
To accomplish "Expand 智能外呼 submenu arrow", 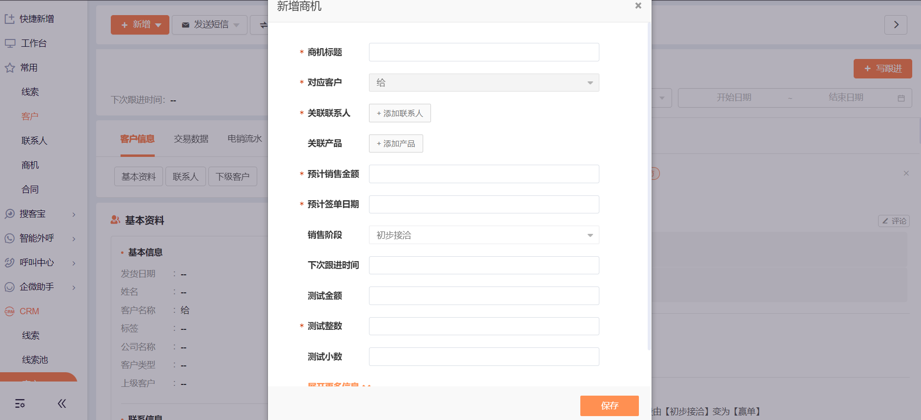I will [74, 239].
